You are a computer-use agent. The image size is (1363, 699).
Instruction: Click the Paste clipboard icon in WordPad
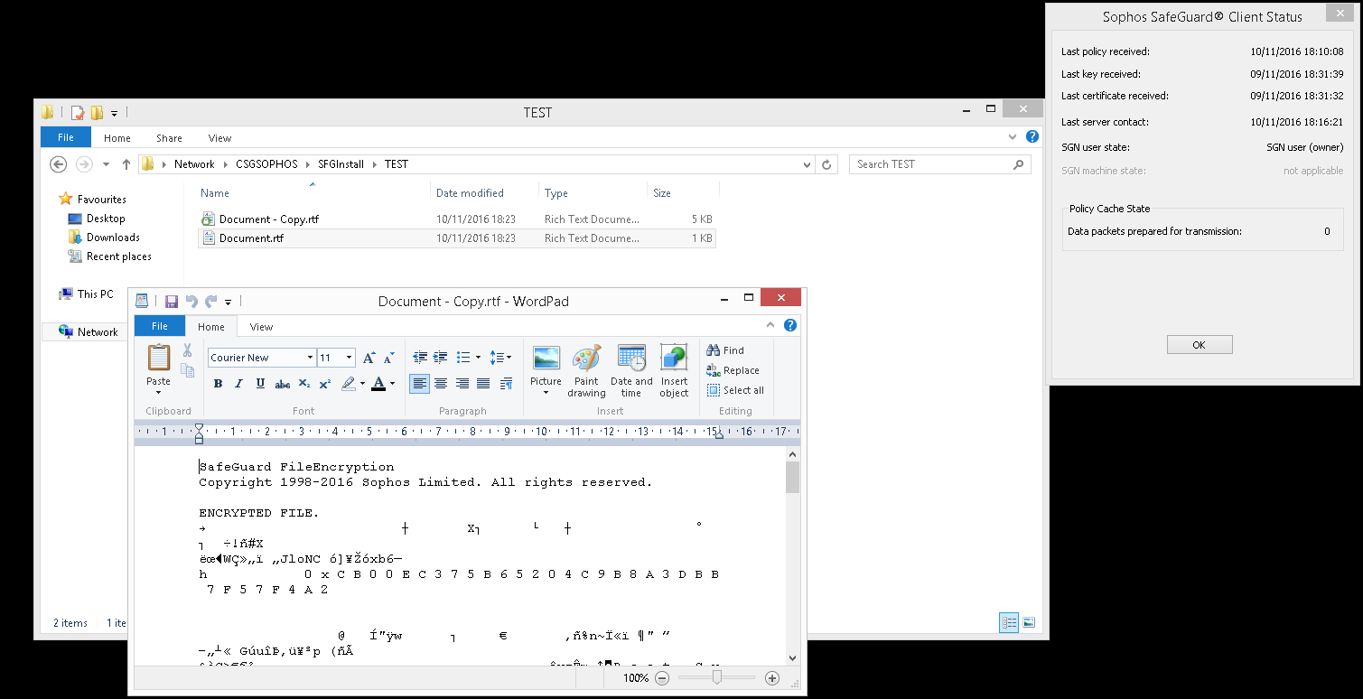coord(159,359)
